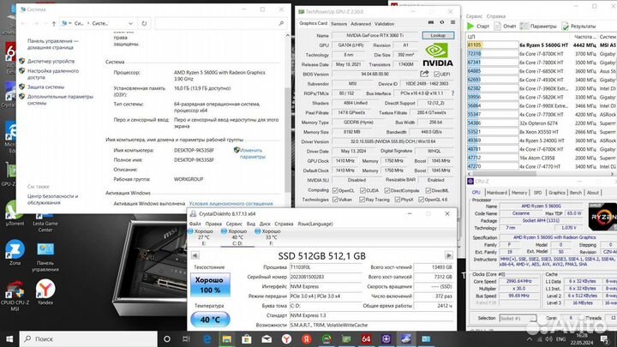Open Validation tab in GPU-Z
Screen dimensions: 617x347
pyautogui.click(x=385, y=24)
